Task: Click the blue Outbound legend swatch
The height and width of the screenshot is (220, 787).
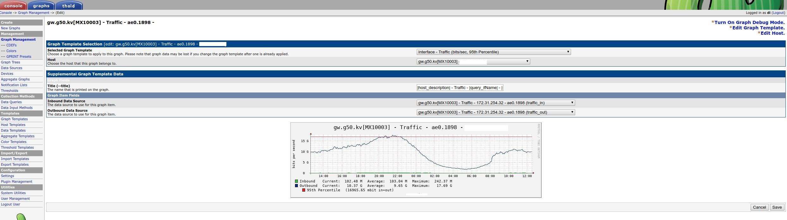Action: 296,186
